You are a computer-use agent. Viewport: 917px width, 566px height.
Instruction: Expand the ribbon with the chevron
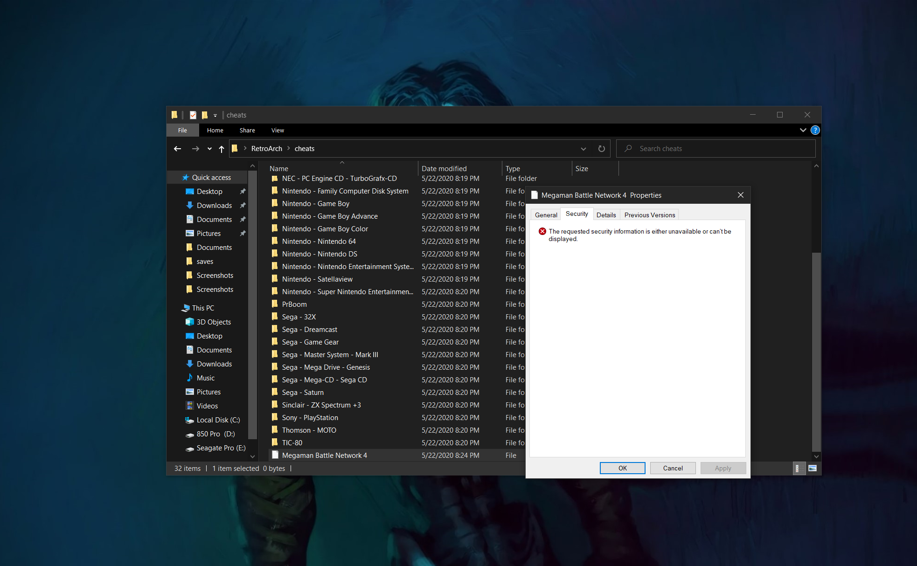803,130
